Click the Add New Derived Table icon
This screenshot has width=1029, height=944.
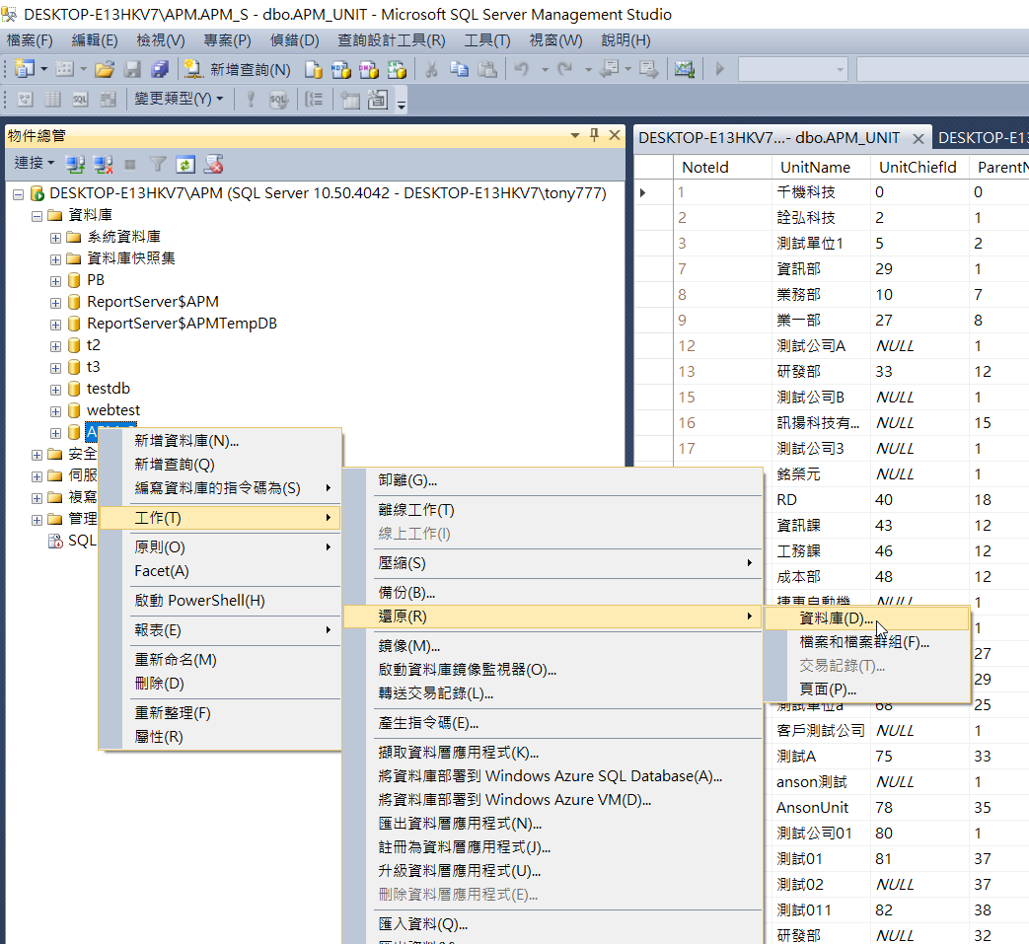click(x=377, y=99)
